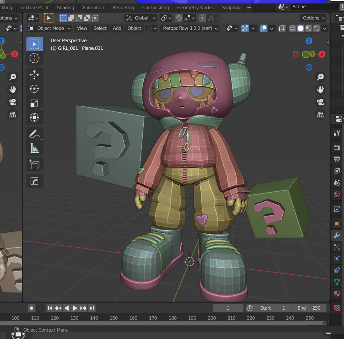The height and width of the screenshot is (339, 344).
Task: Open main viewport Options dropdown
Action: pos(313,18)
